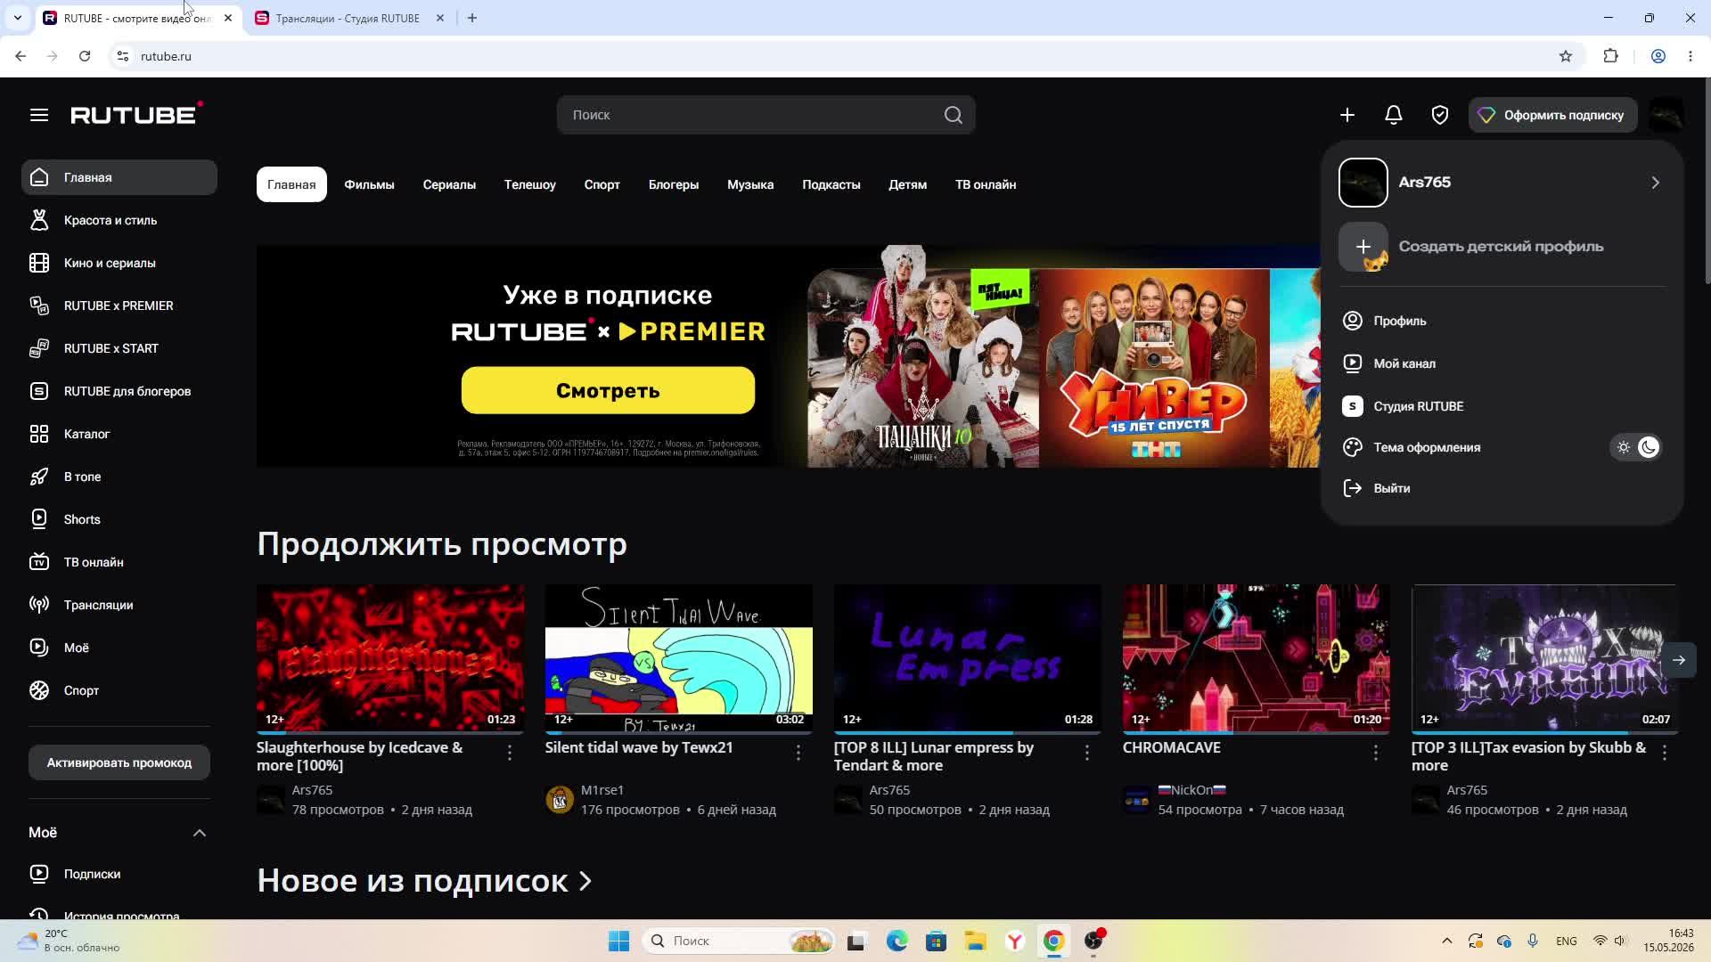
Task: Bookmark this page with star icon
Action: point(1566,56)
